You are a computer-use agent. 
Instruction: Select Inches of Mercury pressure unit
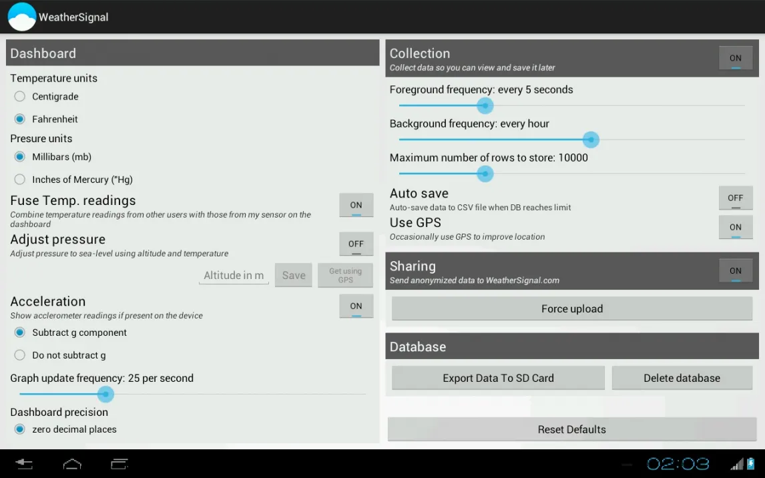(20, 180)
